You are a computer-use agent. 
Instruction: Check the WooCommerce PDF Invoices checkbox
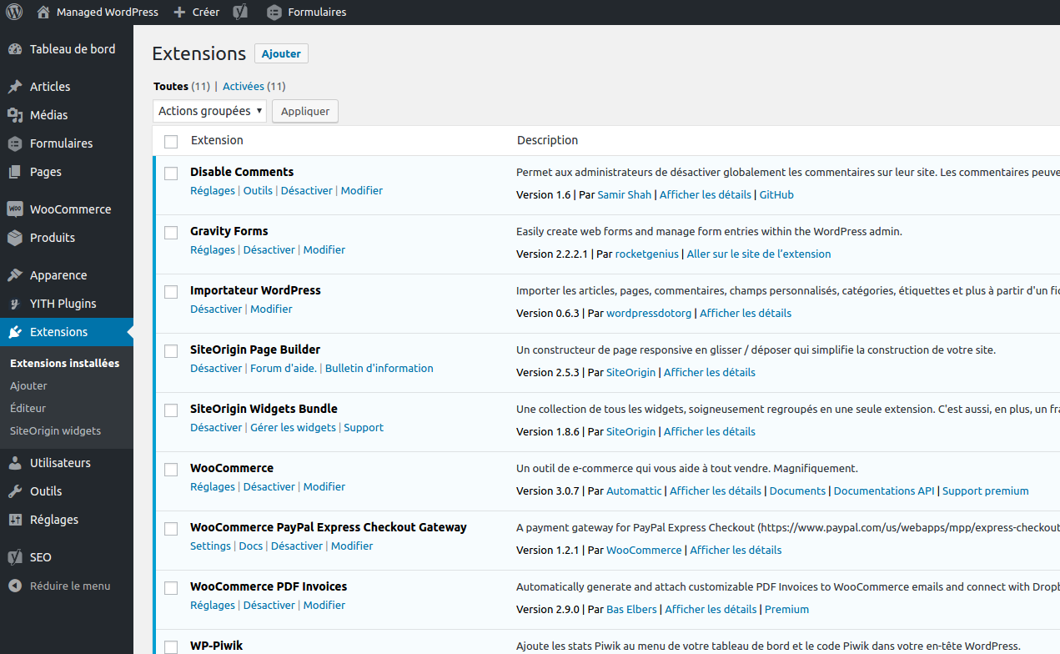(x=171, y=588)
